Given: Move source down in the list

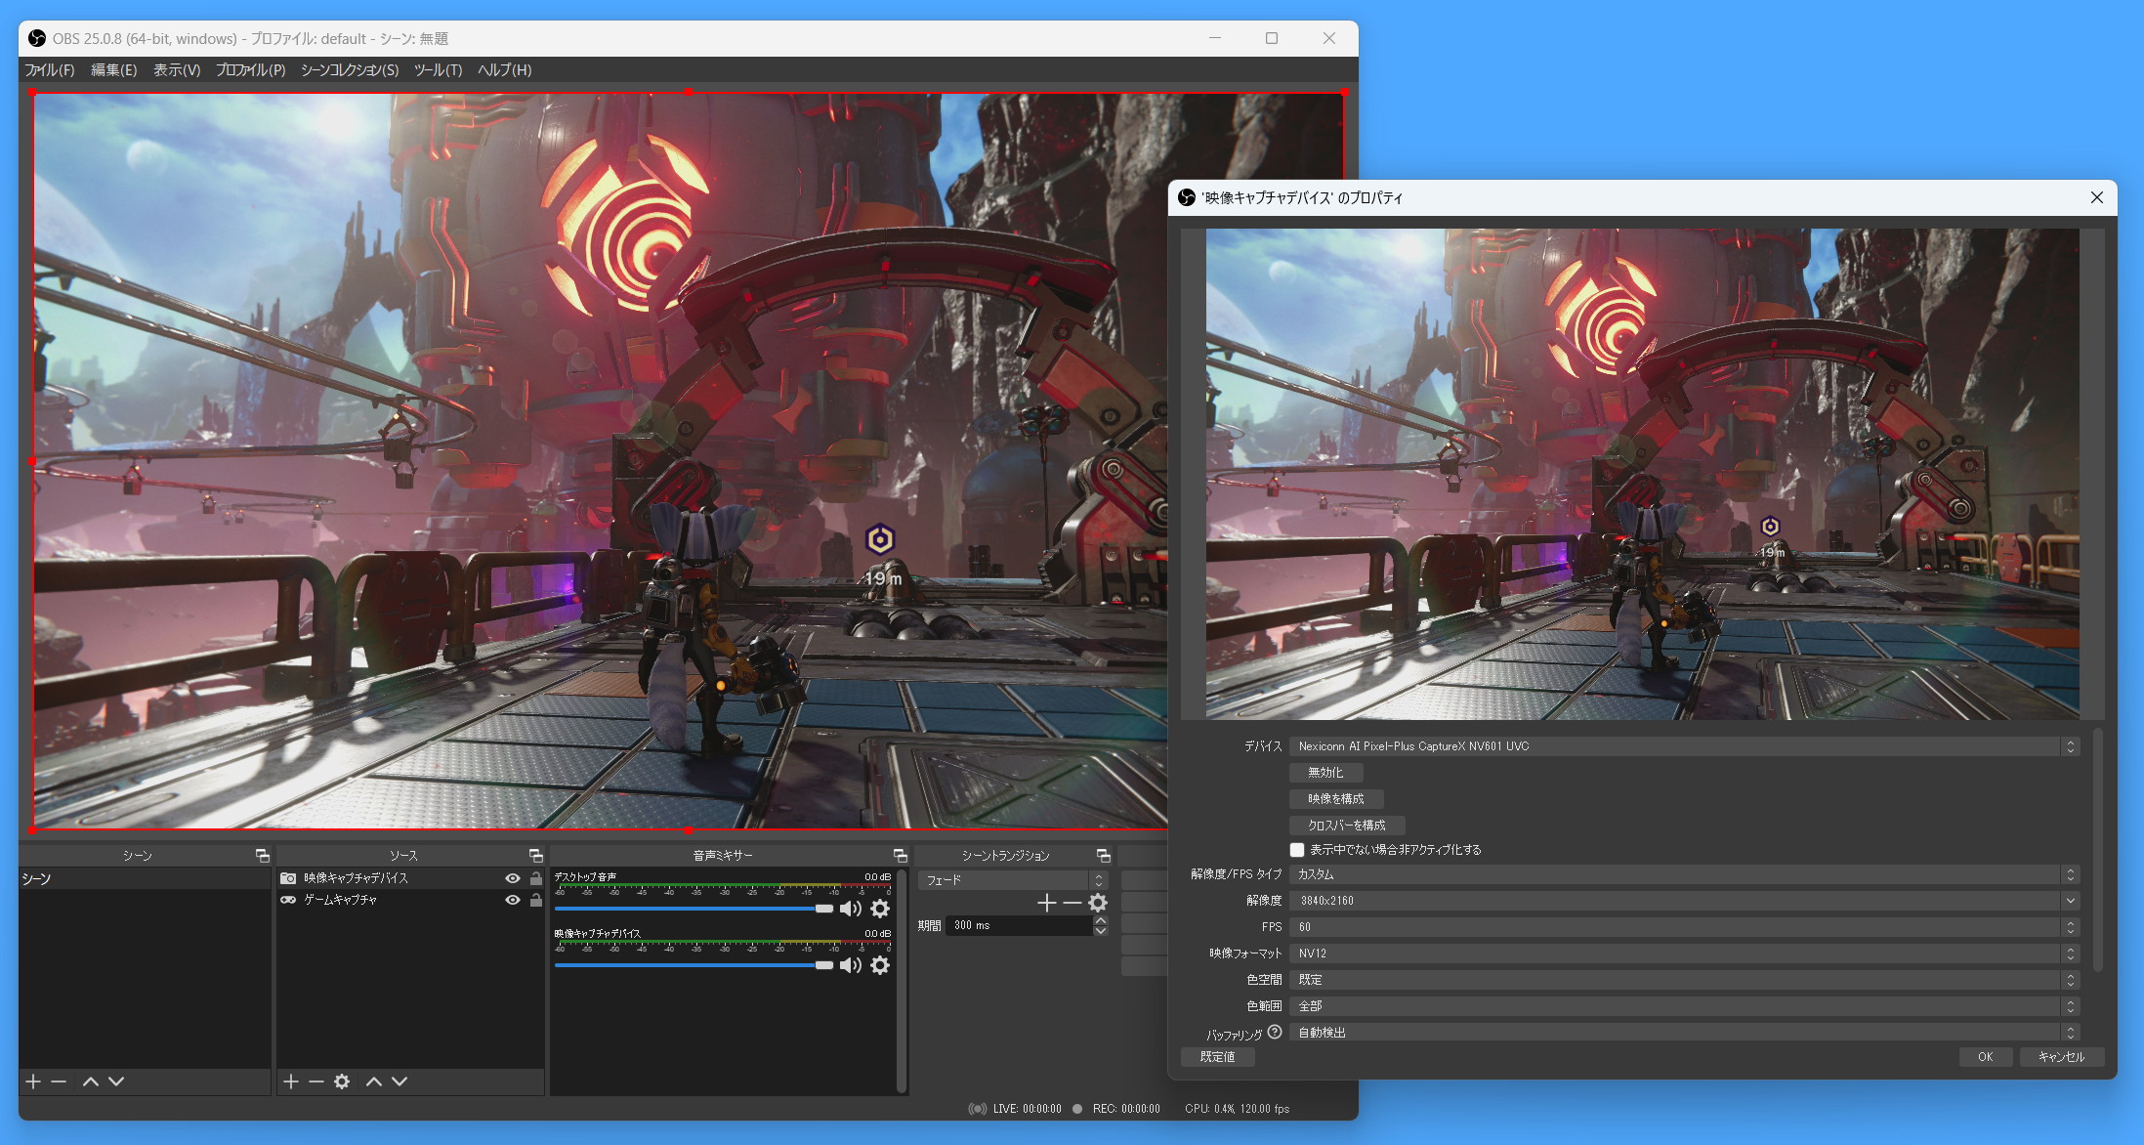Looking at the screenshot, I should point(399,1081).
